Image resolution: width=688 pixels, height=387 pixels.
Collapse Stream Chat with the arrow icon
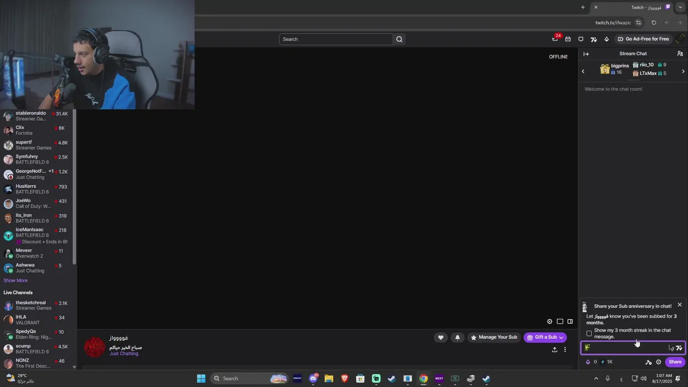(586, 54)
